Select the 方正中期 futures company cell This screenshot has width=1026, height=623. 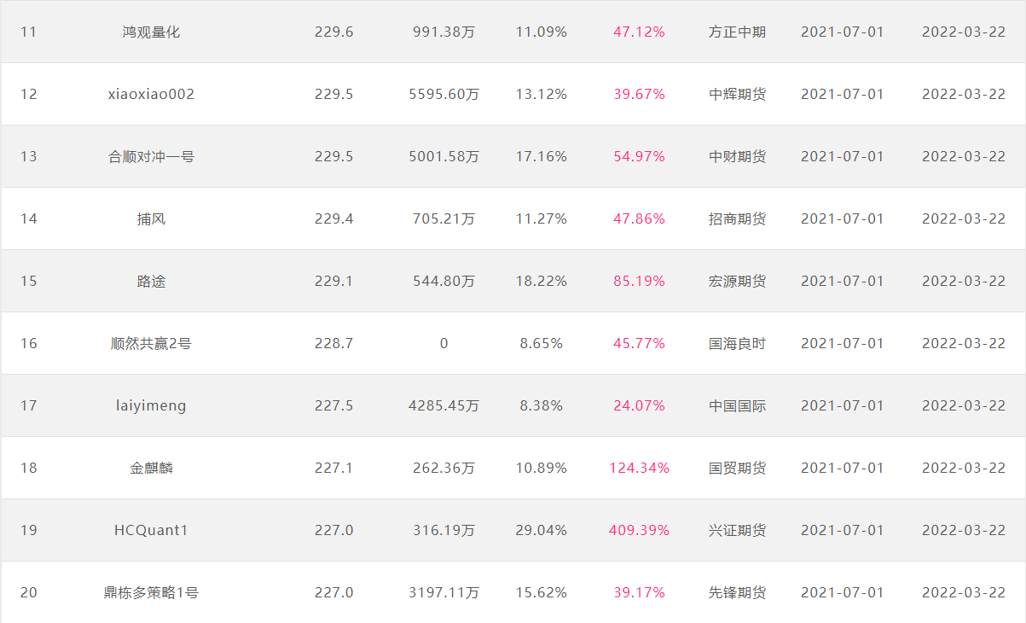pyautogui.click(x=737, y=32)
